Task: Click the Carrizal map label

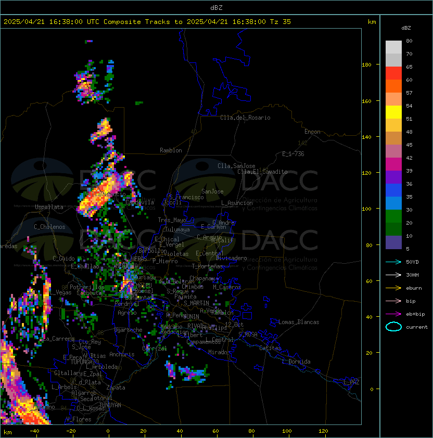Action: coord(155,349)
